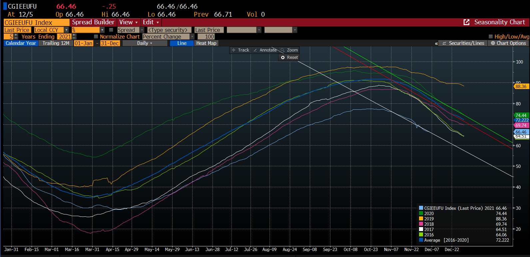Click the 01-Jan start date field

coord(83,43)
